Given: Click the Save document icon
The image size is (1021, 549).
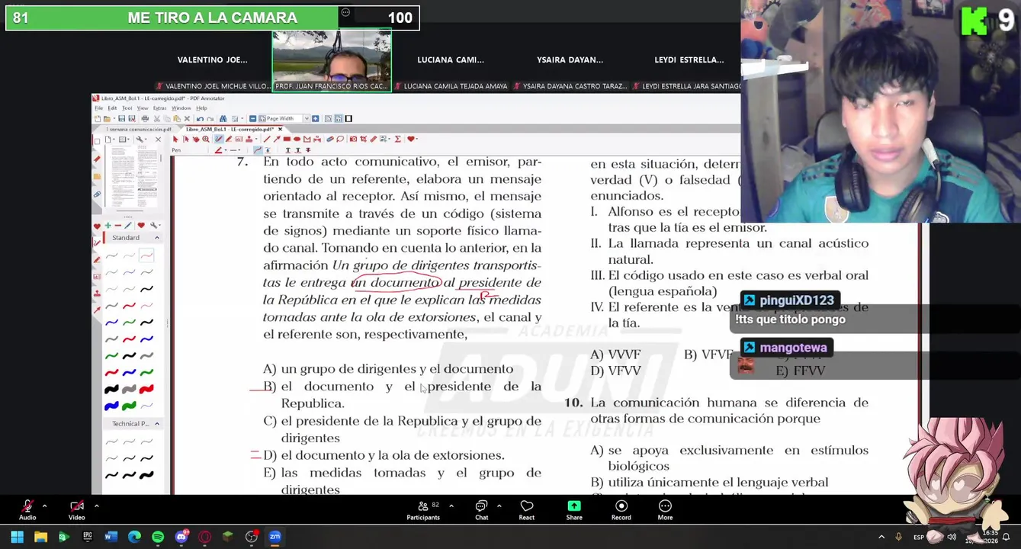Looking at the screenshot, I should [x=121, y=118].
